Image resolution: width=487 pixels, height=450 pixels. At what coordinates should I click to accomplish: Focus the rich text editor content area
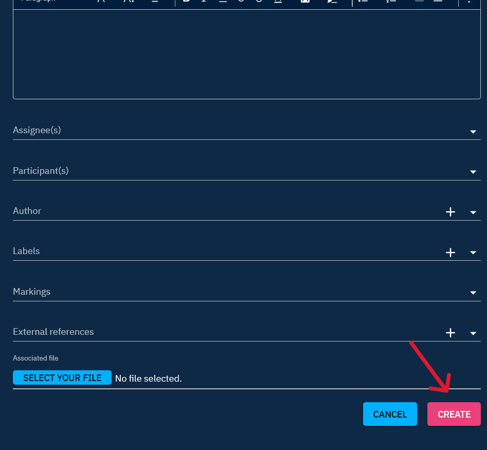247,54
